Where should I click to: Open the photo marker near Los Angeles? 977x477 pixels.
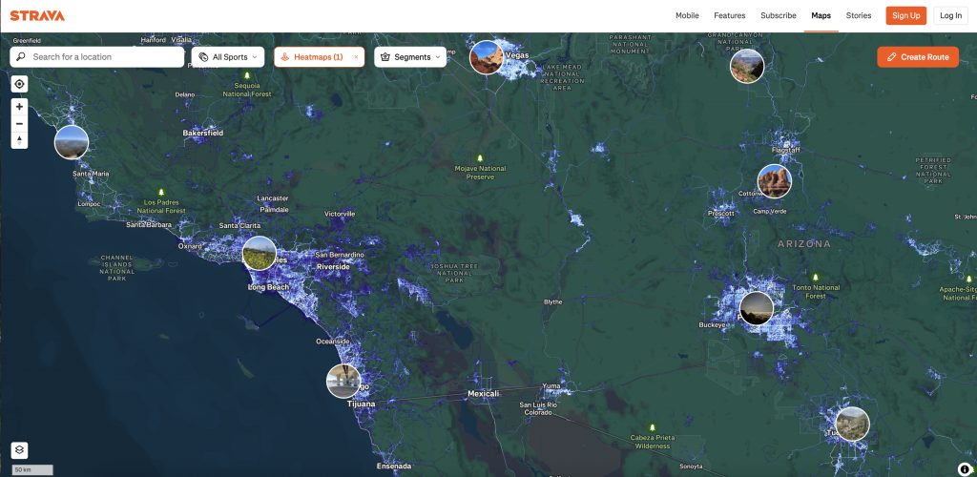[x=260, y=253]
